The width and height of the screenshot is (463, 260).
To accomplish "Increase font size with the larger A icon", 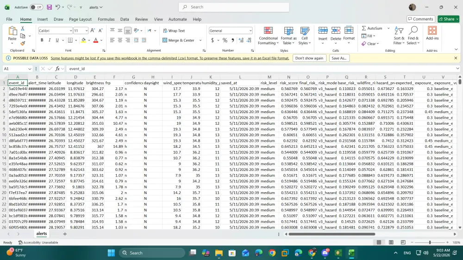I will coord(93,30).
